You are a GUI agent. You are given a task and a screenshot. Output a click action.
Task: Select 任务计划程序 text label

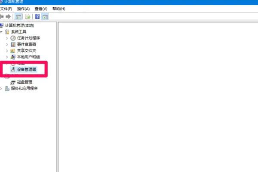(28, 38)
